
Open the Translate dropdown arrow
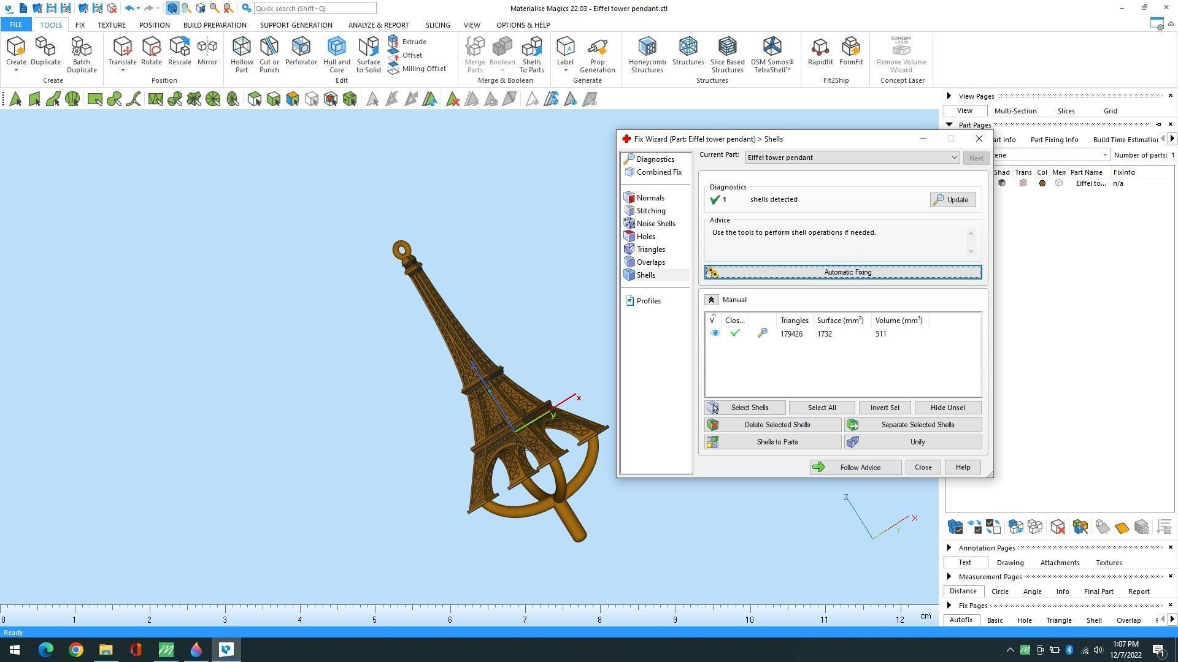[x=122, y=70]
